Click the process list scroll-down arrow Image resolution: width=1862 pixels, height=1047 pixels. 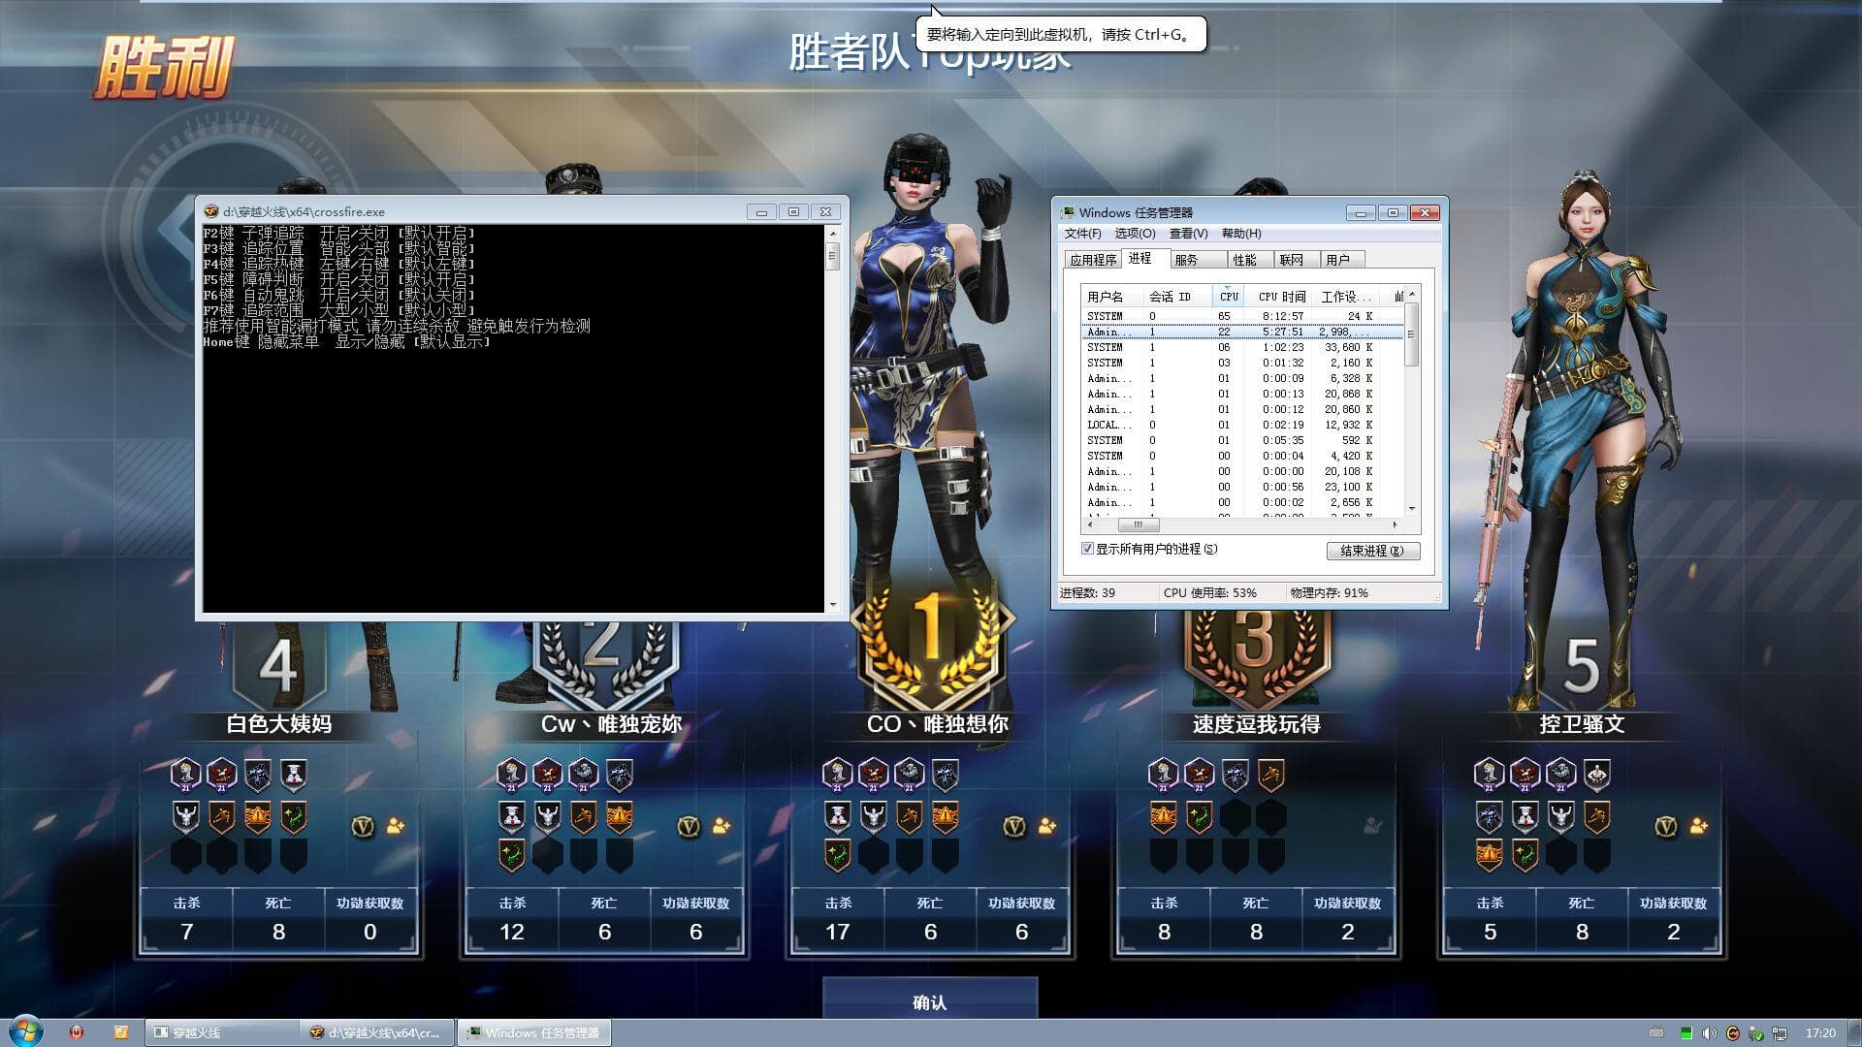[x=1412, y=509]
